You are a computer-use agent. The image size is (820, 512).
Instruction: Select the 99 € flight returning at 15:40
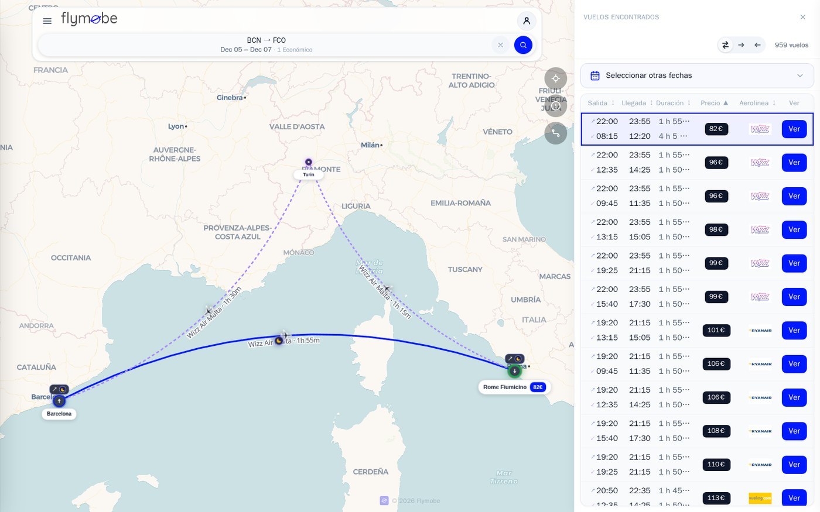click(x=697, y=297)
